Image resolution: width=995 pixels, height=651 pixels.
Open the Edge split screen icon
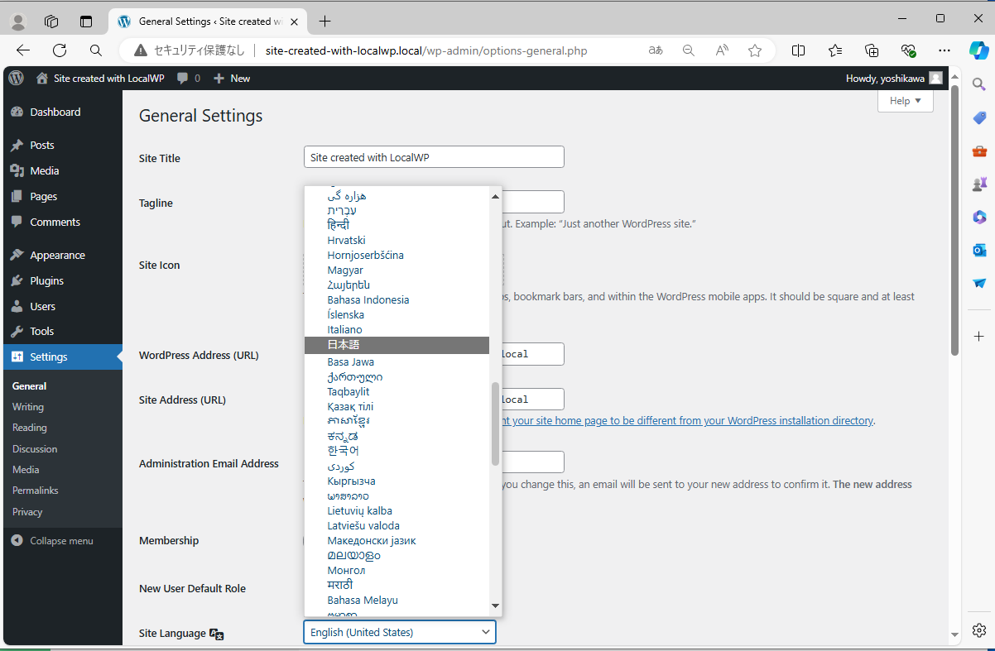point(798,50)
